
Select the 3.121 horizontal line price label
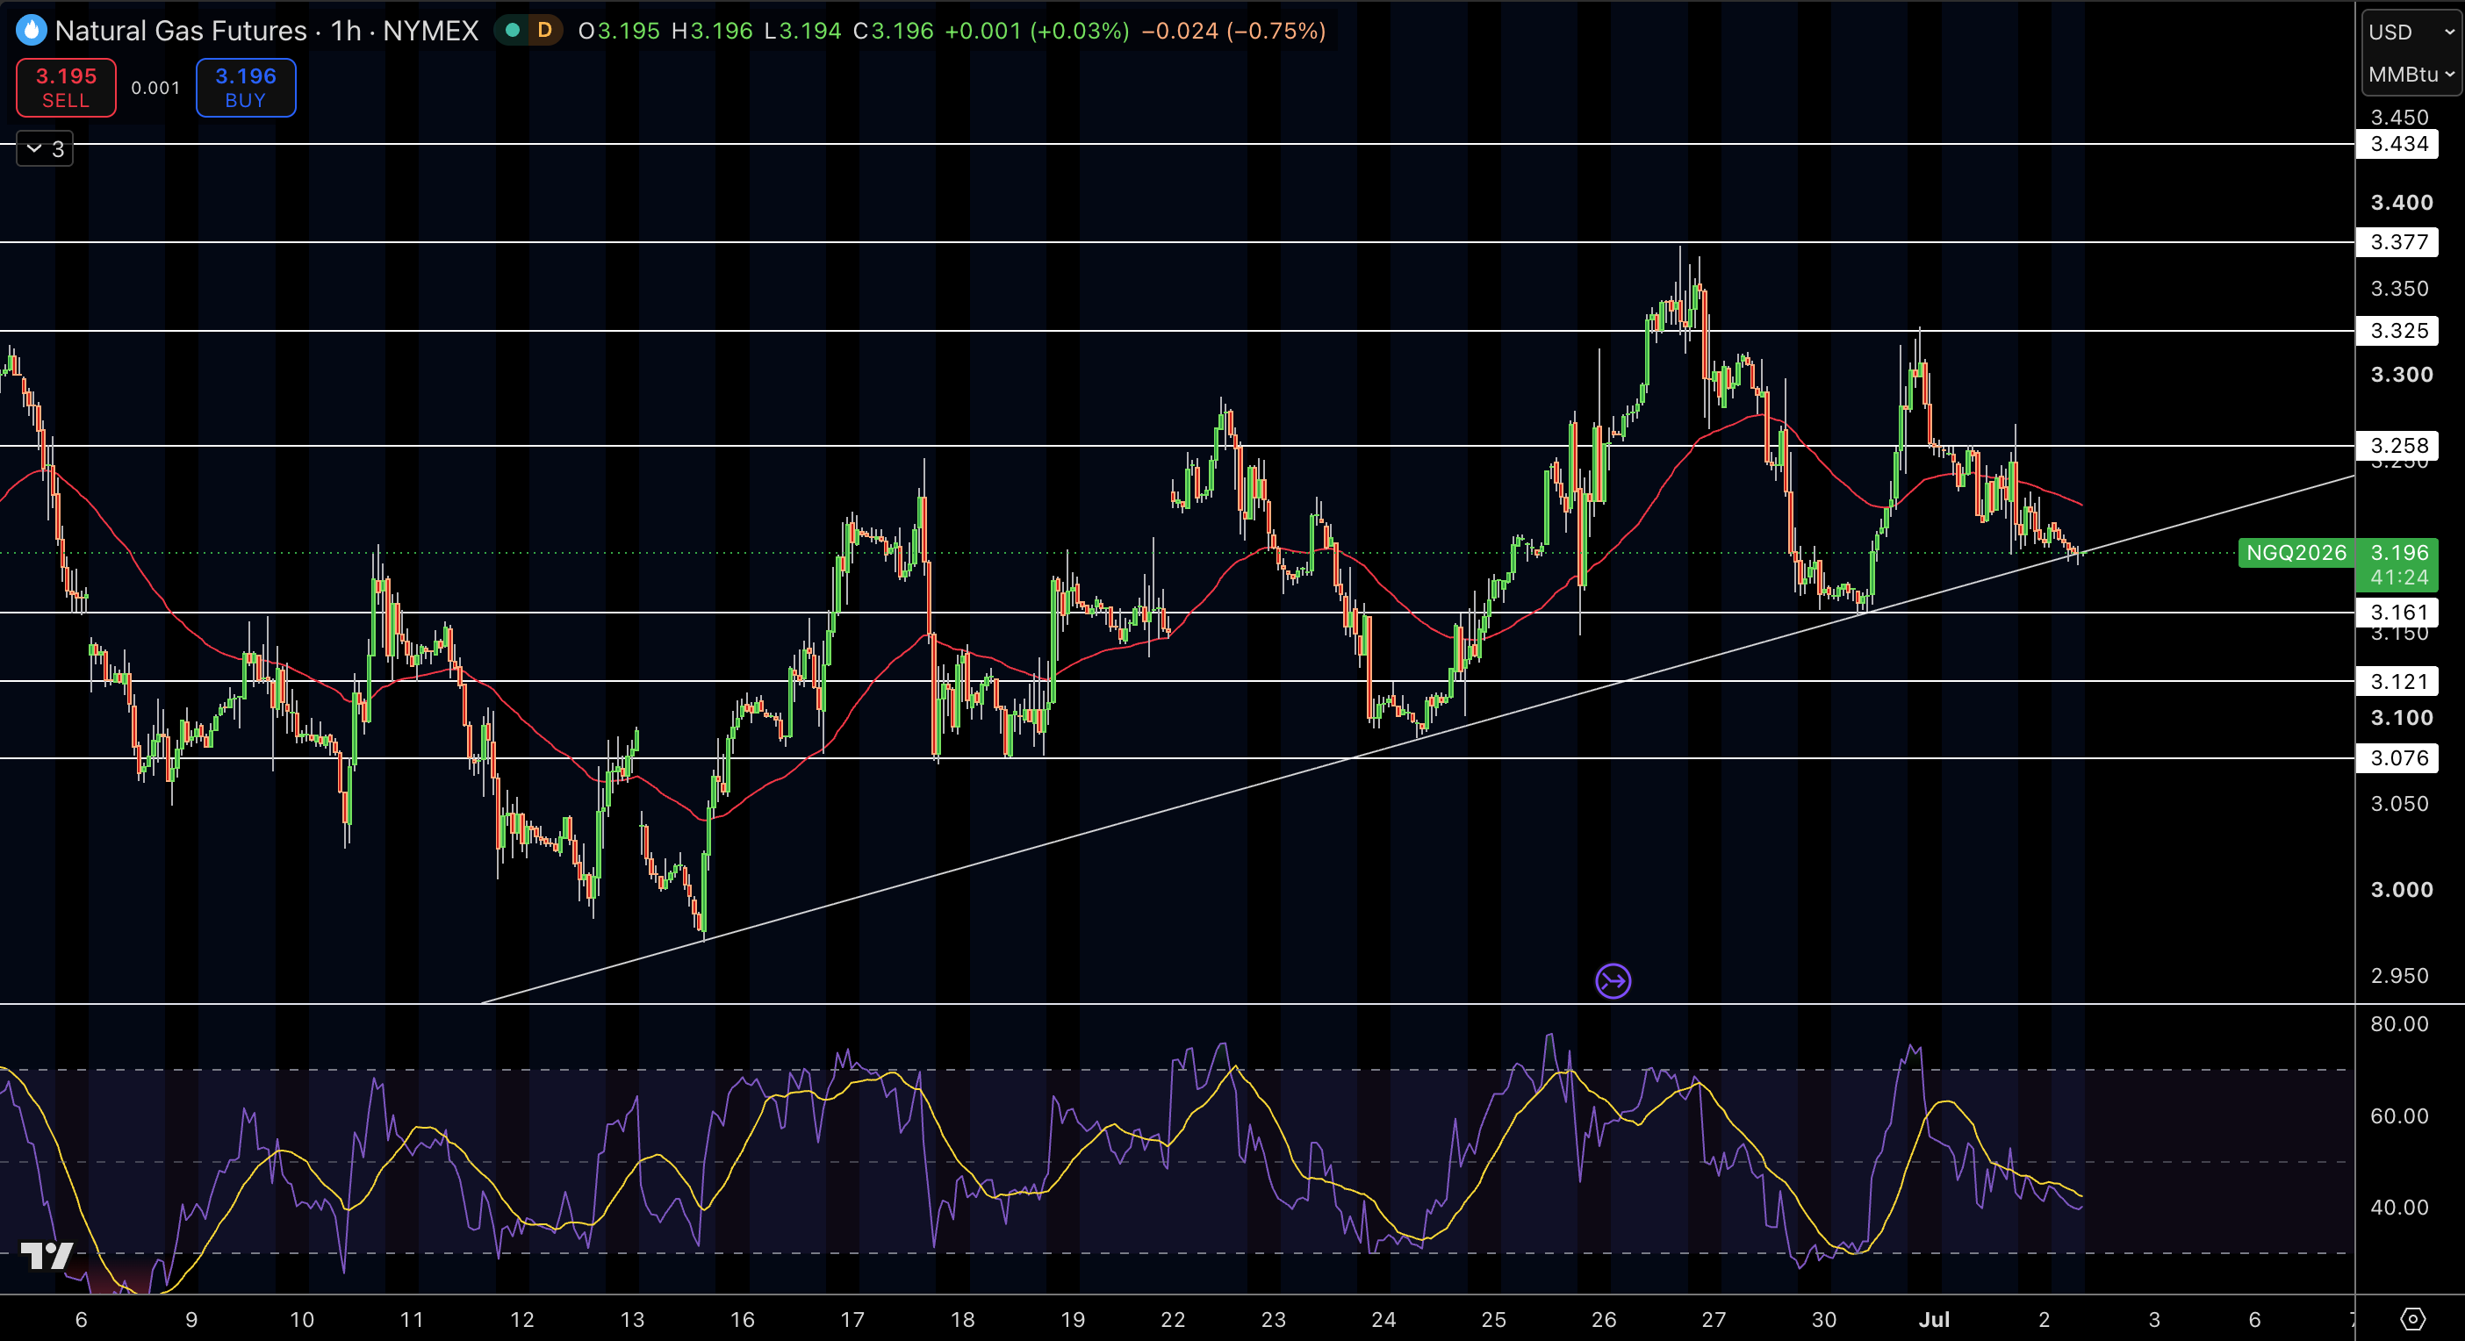pyautogui.click(x=2397, y=681)
